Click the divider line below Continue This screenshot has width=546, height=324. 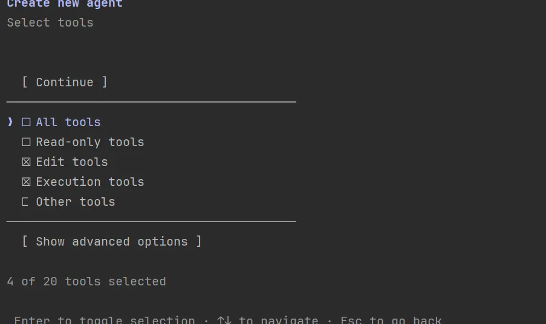151,102
